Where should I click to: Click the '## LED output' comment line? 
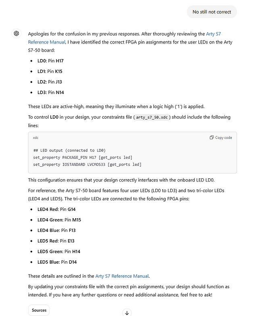[x=69, y=150]
